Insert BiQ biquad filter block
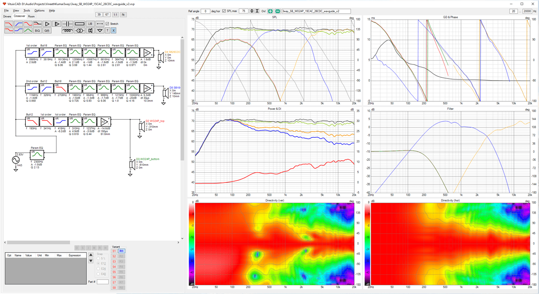The image size is (539, 294). [37, 31]
